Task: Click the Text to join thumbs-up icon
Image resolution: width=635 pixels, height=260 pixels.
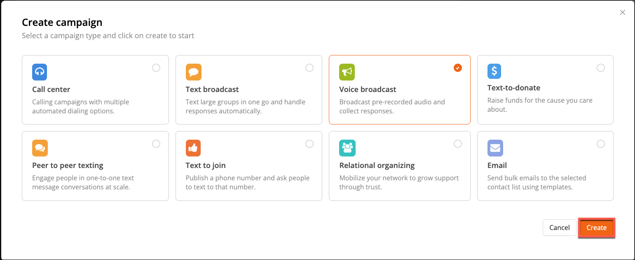Action: coord(193,148)
